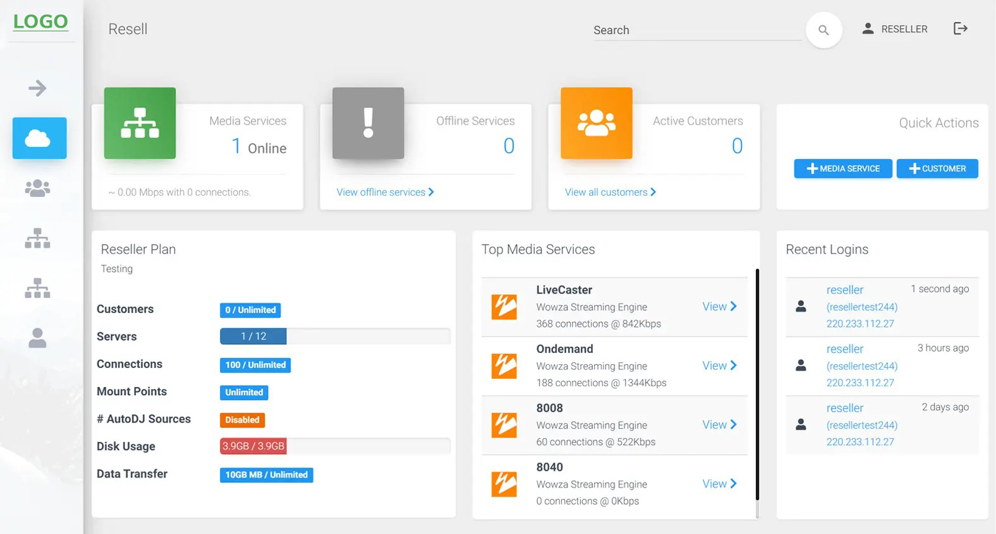The height and width of the screenshot is (534, 996).
Task: Click the magnifier search button
Action: 823,30
